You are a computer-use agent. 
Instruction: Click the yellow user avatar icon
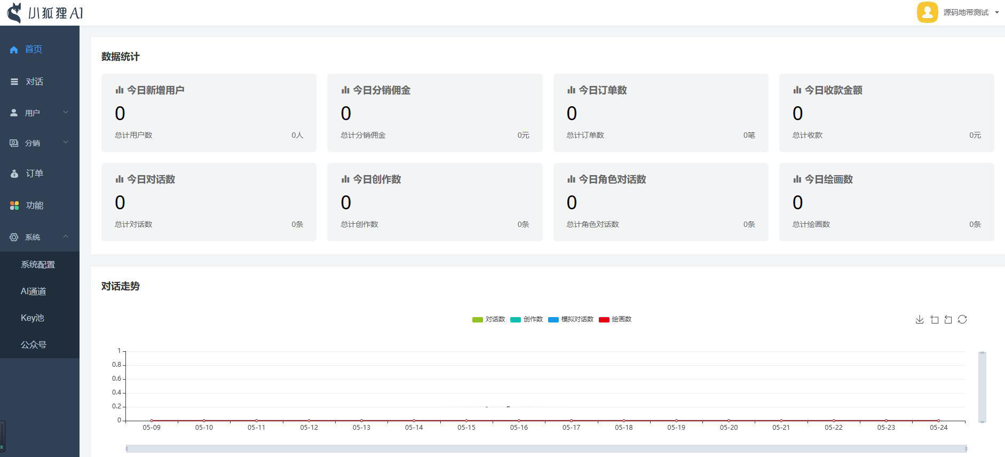coord(927,12)
